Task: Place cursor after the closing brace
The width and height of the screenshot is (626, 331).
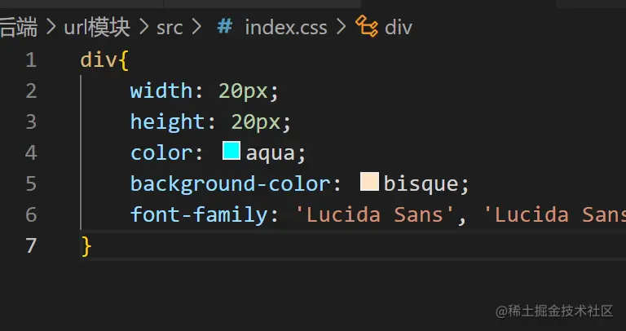Action: (x=94, y=245)
